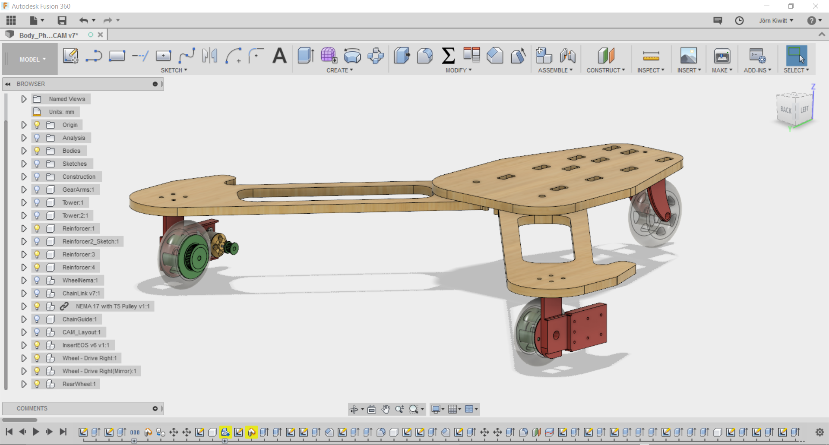The width and height of the screenshot is (829, 445).
Task: Jump to the timeline end
Action: (x=63, y=432)
